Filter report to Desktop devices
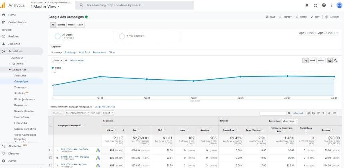The height and width of the screenshot is (168, 344). tap(62, 25)
